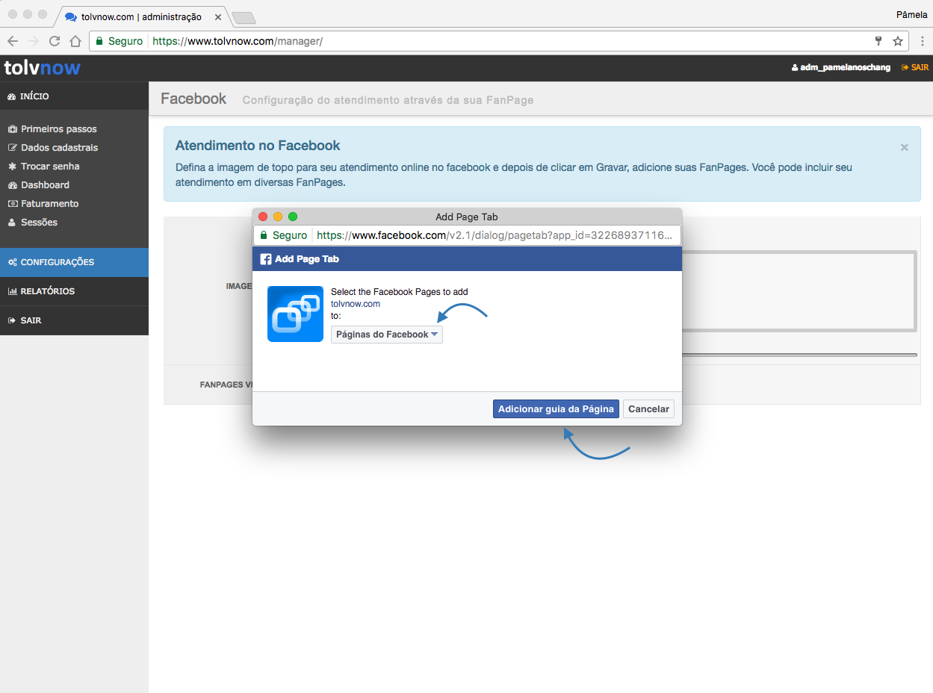Expand the Páginas do Facebook dropdown
The image size is (933, 693).
387,335
